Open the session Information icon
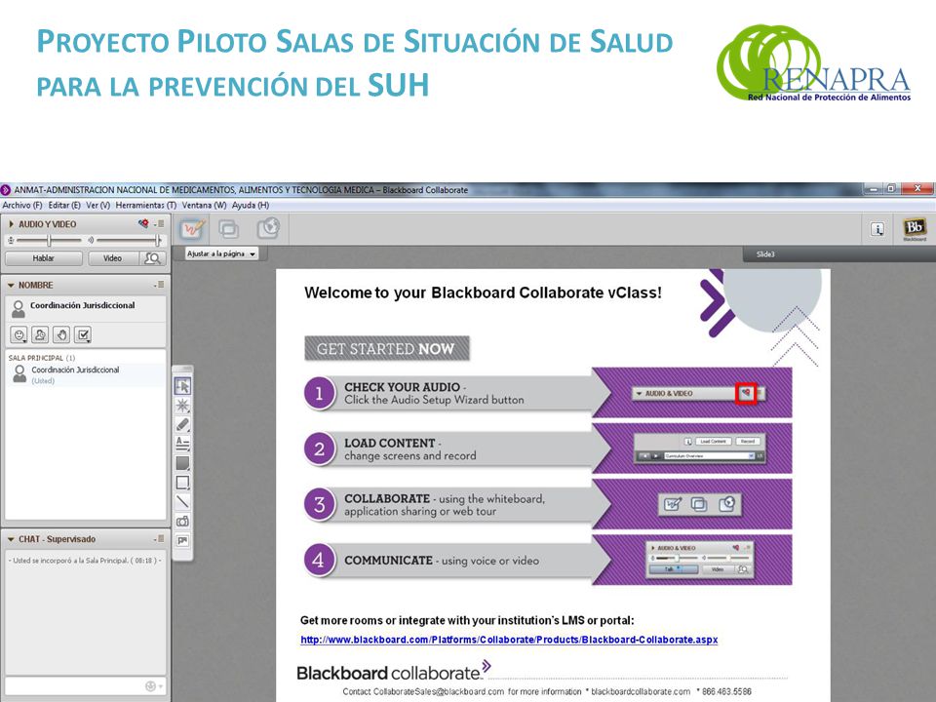936x702 pixels. click(x=877, y=228)
